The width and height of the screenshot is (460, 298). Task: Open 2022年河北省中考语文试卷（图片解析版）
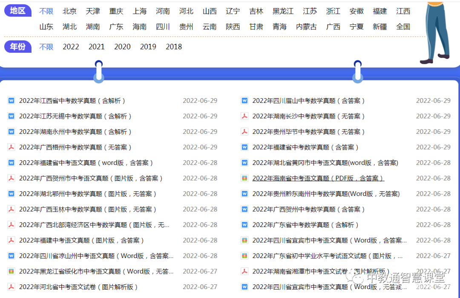pos(79,287)
